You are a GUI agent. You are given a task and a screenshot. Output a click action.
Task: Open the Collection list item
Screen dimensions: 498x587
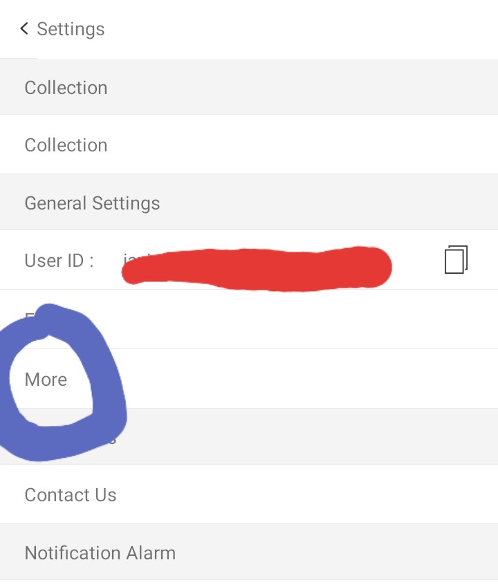66,145
